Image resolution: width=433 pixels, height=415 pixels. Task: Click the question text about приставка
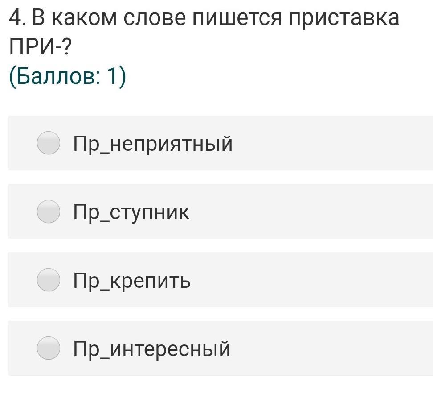tap(204, 18)
